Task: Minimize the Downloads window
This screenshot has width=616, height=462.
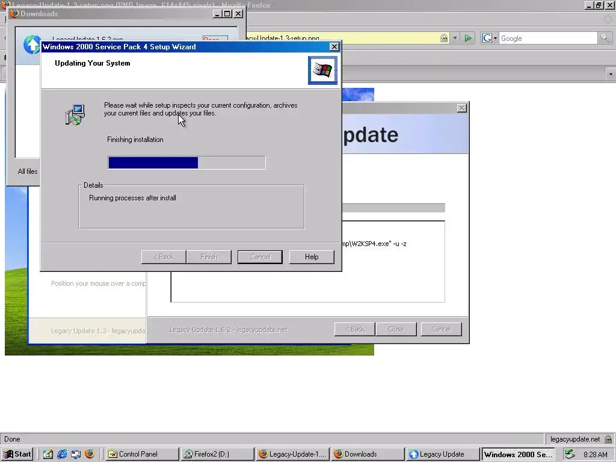Action: coord(218,14)
